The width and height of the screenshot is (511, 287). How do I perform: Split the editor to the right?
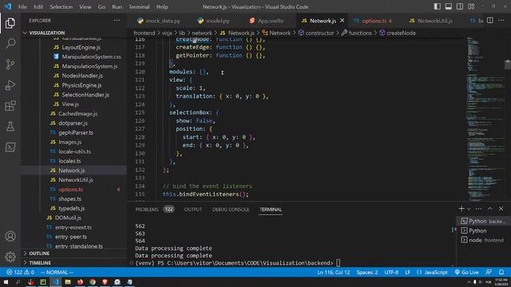[x=489, y=21]
